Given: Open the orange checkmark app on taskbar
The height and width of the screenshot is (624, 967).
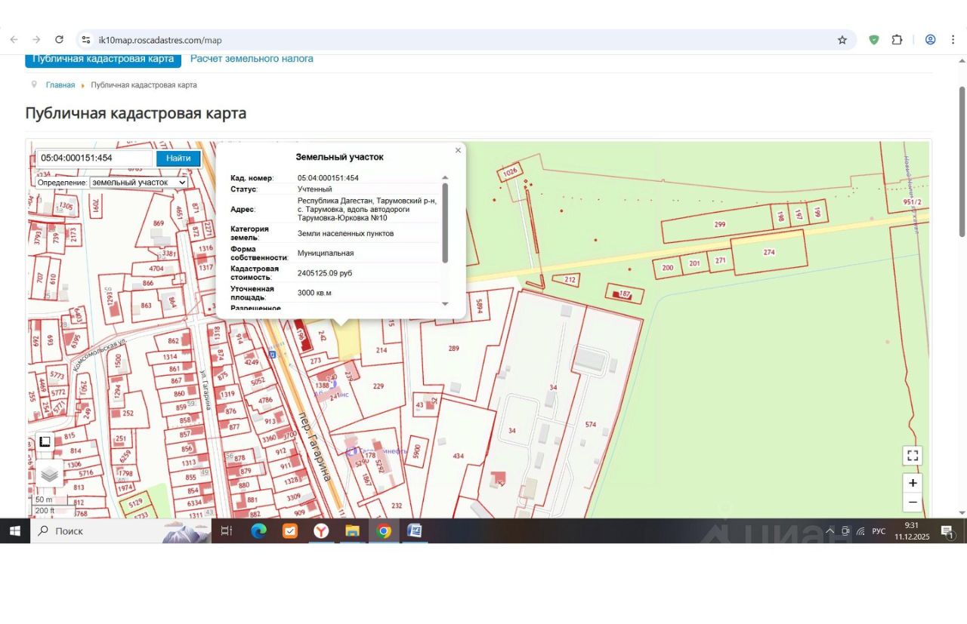Looking at the screenshot, I should [290, 531].
